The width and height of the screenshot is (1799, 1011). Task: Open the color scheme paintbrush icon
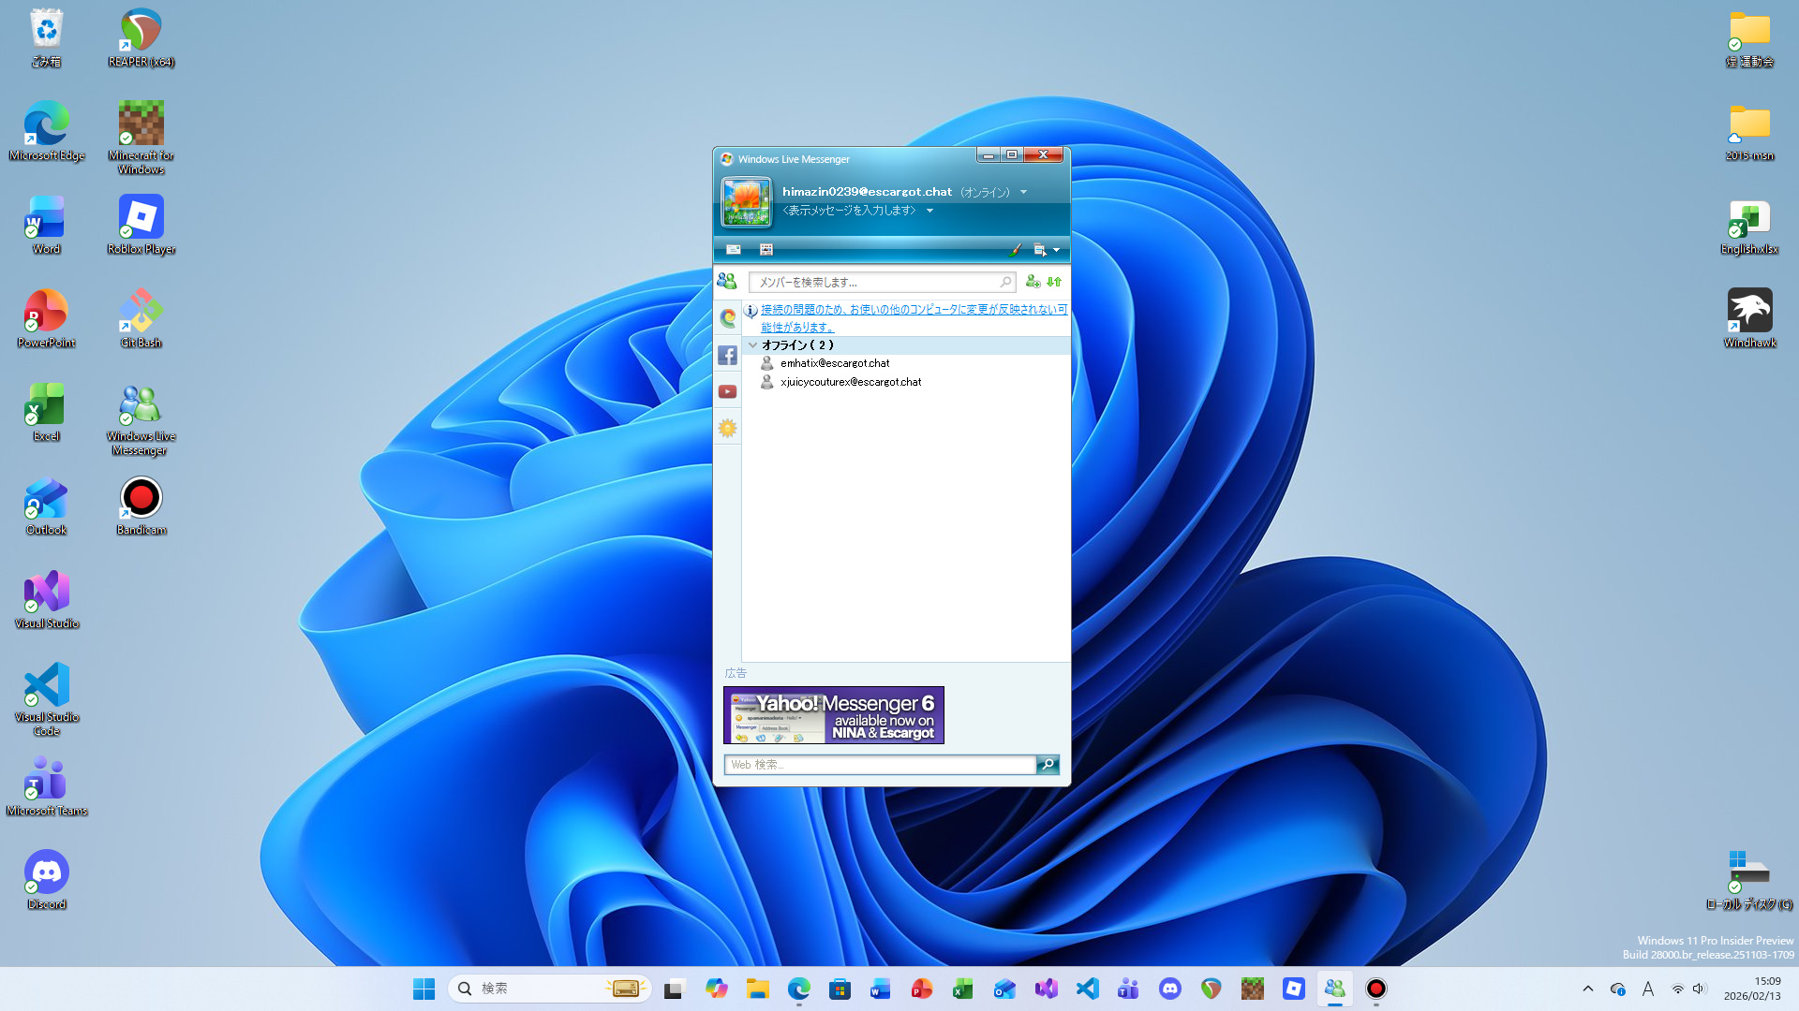1015,250
